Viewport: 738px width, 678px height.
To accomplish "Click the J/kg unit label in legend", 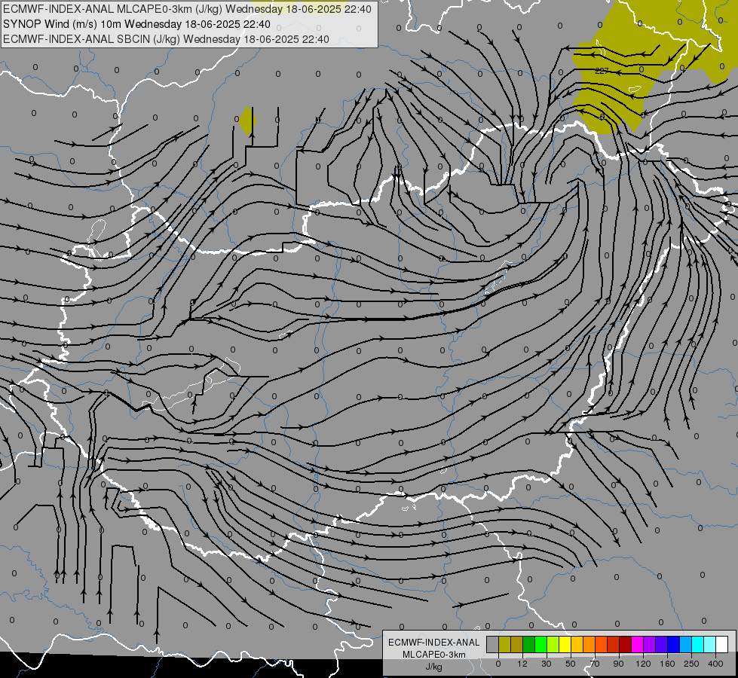I will tap(434, 666).
